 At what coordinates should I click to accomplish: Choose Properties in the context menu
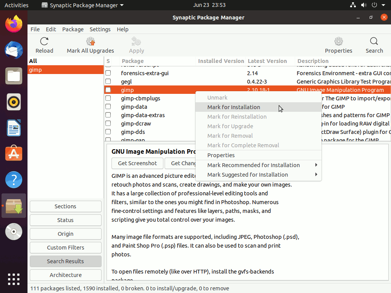(x=259, y=155)
